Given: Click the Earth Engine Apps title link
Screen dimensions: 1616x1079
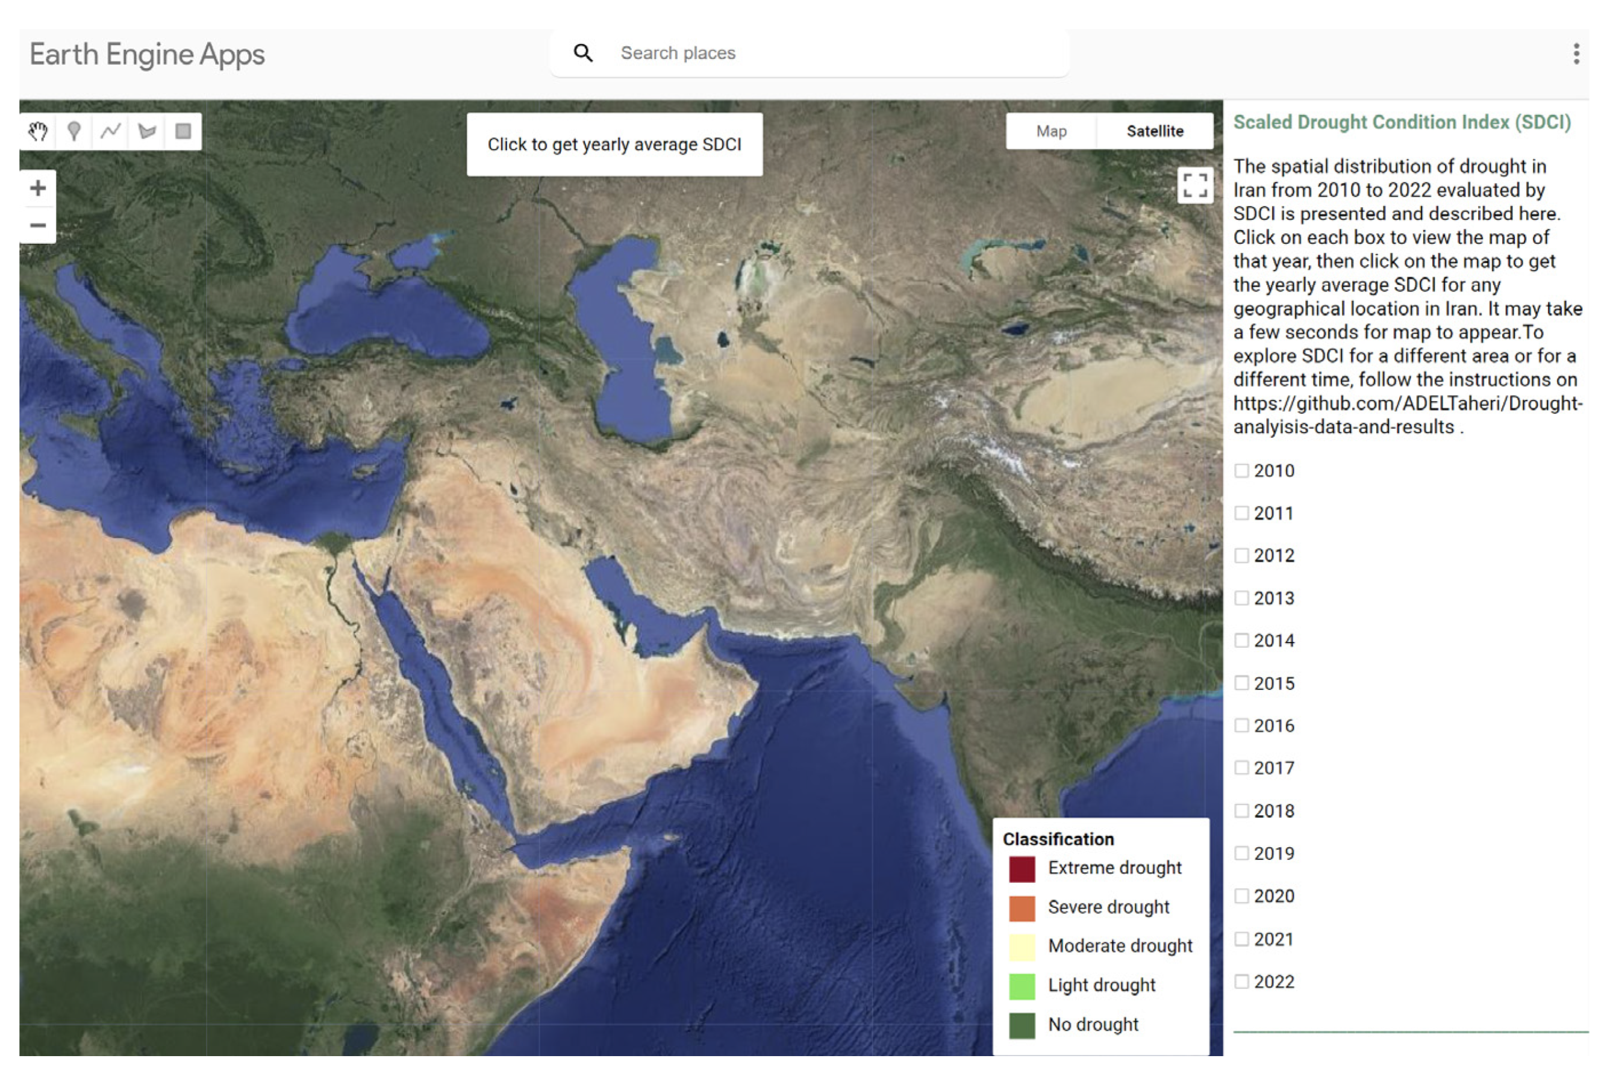Looking at the screenshot, I should point(146,54).
